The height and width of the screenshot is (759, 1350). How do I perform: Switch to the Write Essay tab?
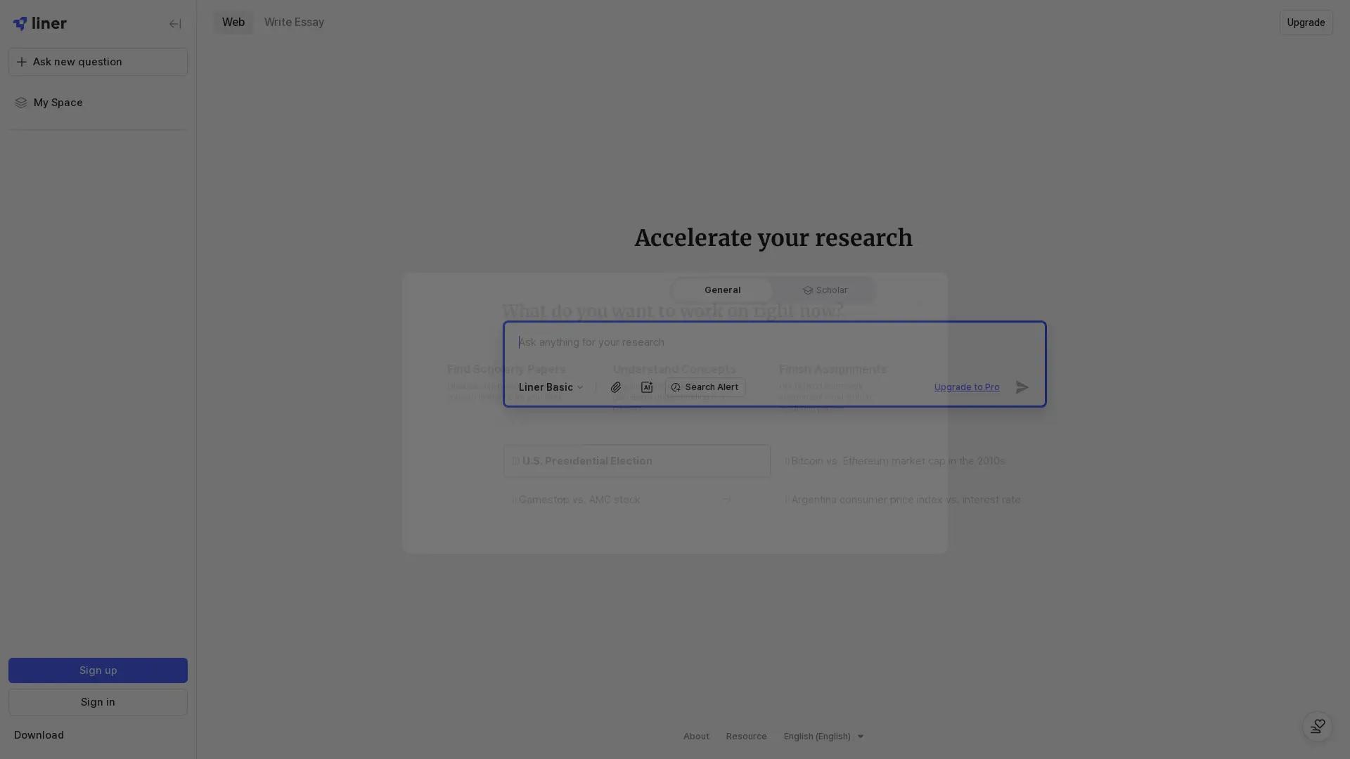[x=294, y=22]
